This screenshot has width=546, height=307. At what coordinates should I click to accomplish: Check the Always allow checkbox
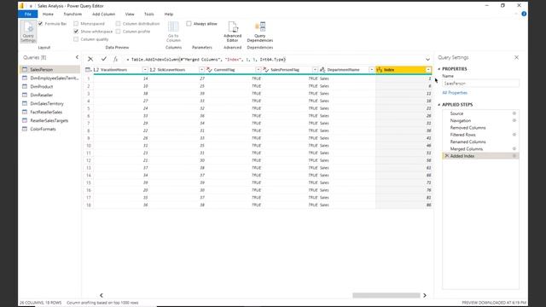pyautogui.click(x=189, y=24)
